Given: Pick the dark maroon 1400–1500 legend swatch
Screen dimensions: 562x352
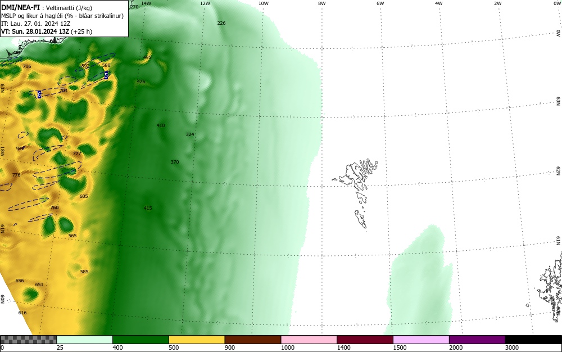Looking at the screenshot, I should tap(365, 340).
